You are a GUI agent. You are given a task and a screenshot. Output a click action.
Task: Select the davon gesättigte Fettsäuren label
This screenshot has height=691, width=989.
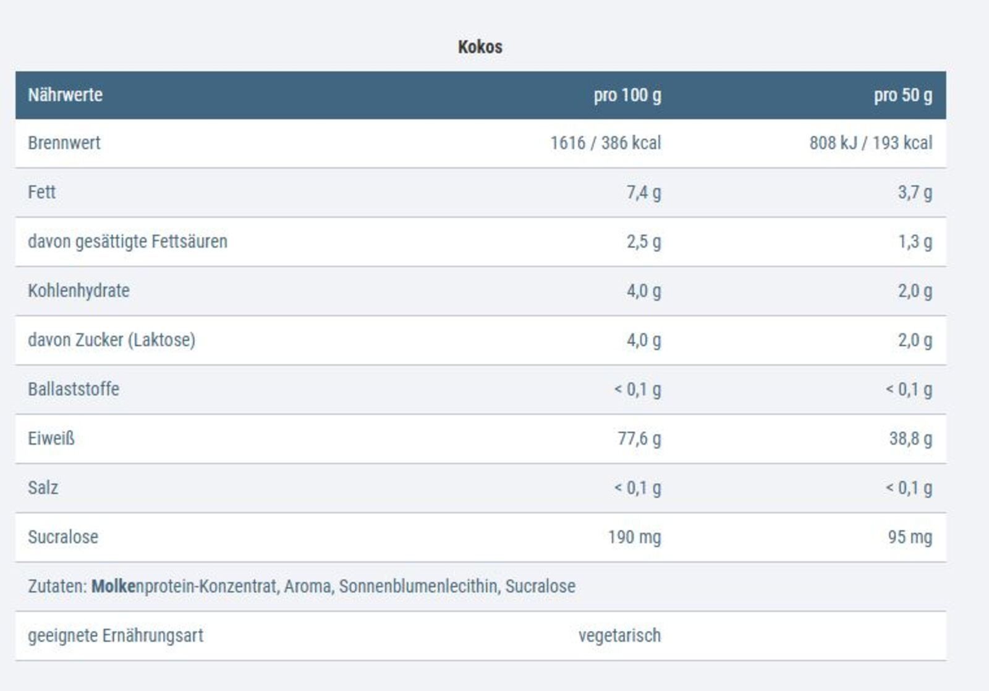[127, 241]
